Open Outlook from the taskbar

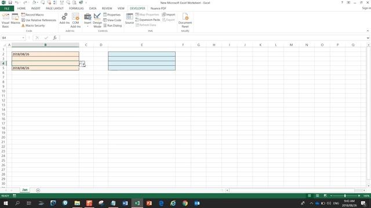[x=197, y=203]
